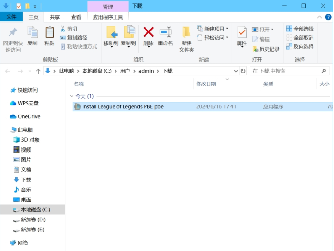Click the help question mark icon
Screen dimensions: 334x251
328,17
